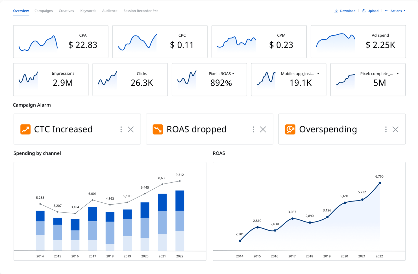Select the 2022 data point on ROAS chart
Viewport: 418px width, 274px height.
[379, 183]
